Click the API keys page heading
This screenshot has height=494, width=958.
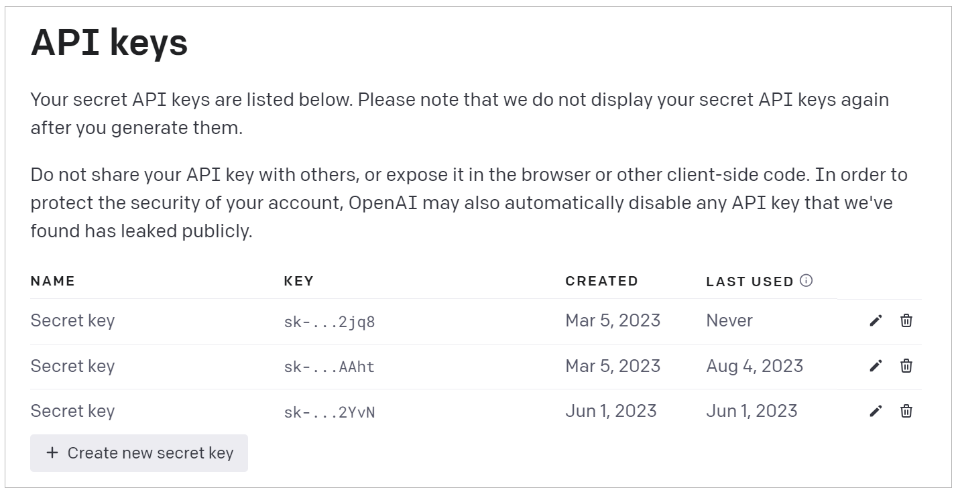(x=109, y=43)
